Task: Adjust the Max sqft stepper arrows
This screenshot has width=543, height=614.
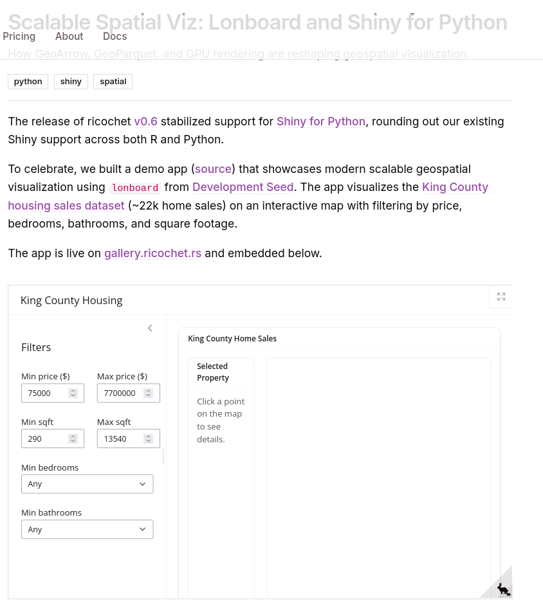Action: click(x=149, y=438)
